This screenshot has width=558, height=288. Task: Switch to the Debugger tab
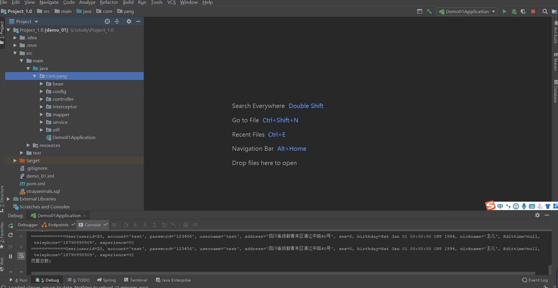[28, 225]
